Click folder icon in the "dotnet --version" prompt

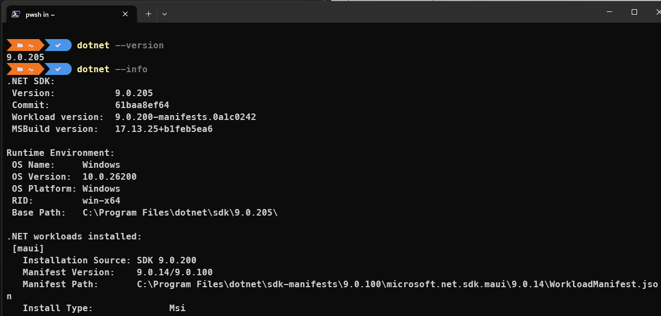(20, 46)
